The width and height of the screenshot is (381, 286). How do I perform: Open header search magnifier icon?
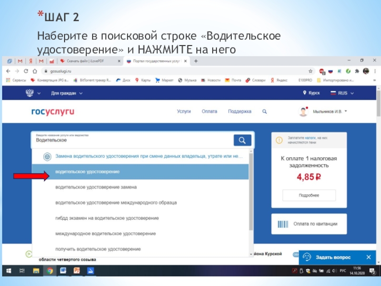(x=265, y=112)
